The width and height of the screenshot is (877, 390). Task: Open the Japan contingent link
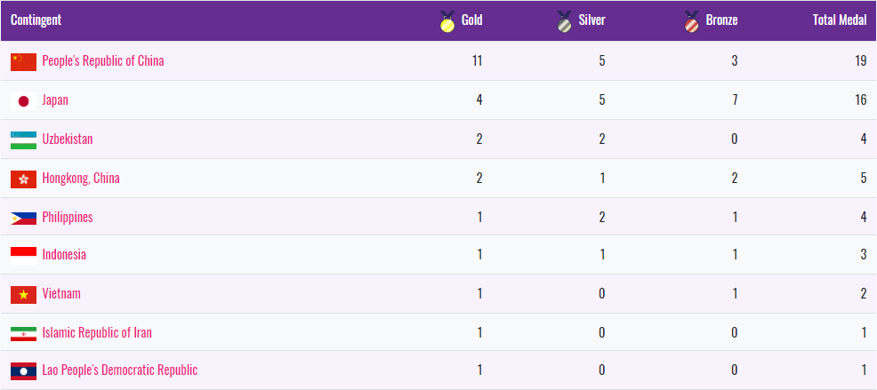55,100
